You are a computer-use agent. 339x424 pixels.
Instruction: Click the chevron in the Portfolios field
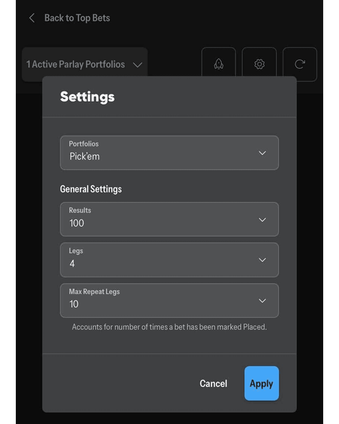click(263, 153)
